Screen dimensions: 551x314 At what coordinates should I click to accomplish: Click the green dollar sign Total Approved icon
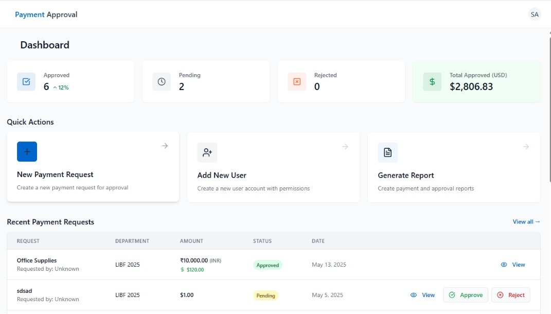[432, 82]
